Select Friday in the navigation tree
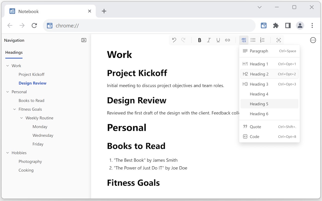The width and height of the screenshot is (322, 201). [38, 144]
